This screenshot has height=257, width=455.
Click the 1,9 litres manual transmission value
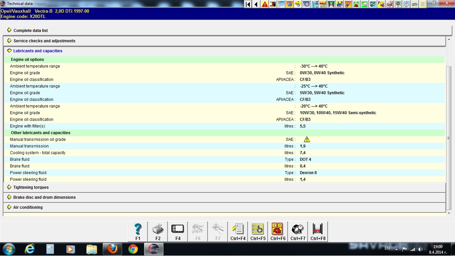(303, 146)
